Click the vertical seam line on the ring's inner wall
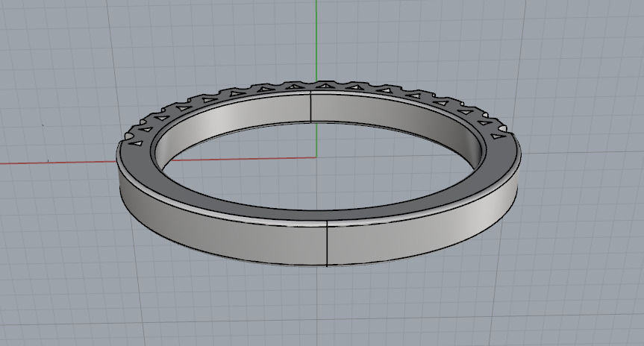This screenshot has width=644, height=346. coord(310,108)
